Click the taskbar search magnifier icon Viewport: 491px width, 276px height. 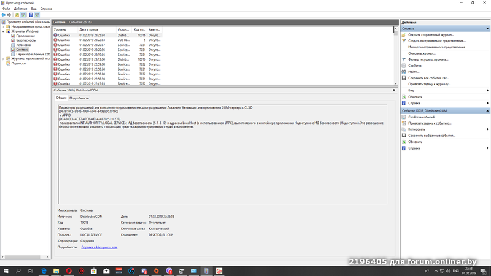click(18, 270)
